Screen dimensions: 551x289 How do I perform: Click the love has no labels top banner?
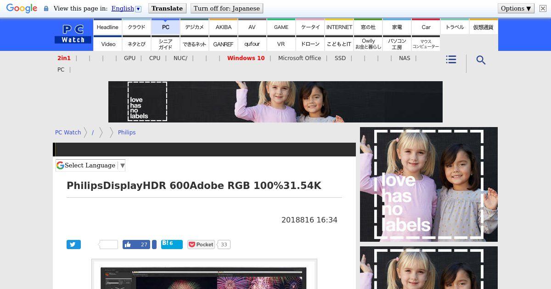pyautogui.click(x=275, y=102)
